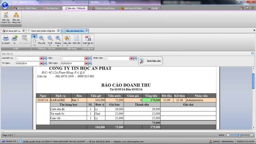Expand the Bàn dropdown arrow

click(x=90, y=58)
